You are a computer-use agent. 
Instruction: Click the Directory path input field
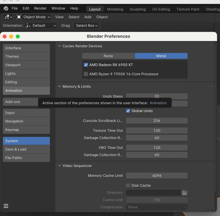[x=153, y=193]
